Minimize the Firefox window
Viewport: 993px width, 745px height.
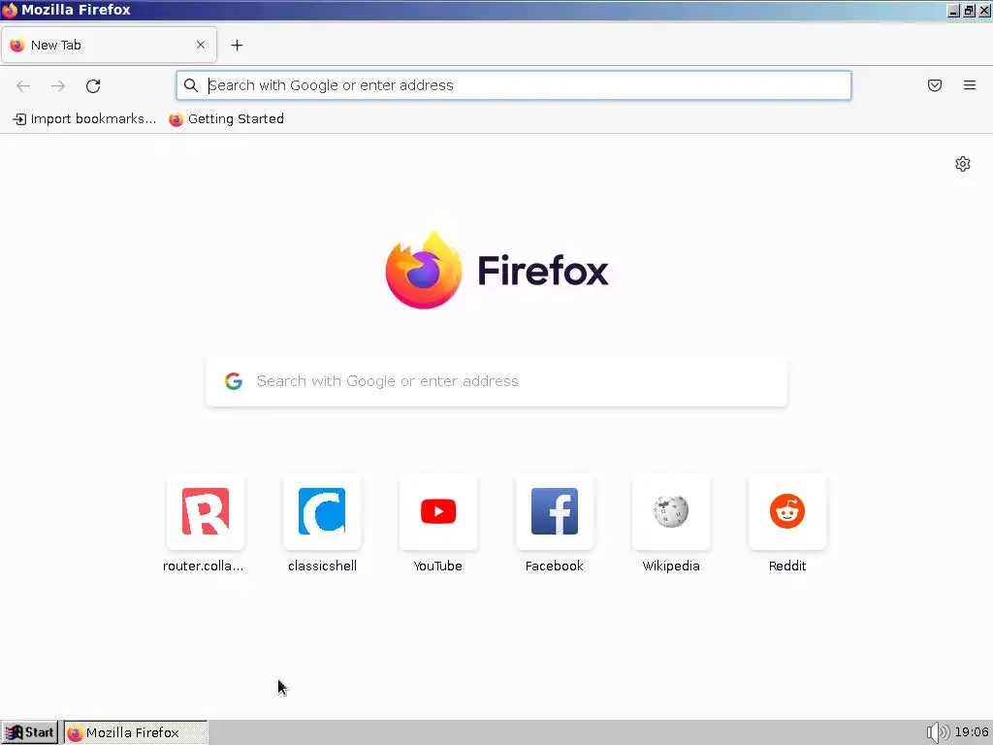pos(953,10)
